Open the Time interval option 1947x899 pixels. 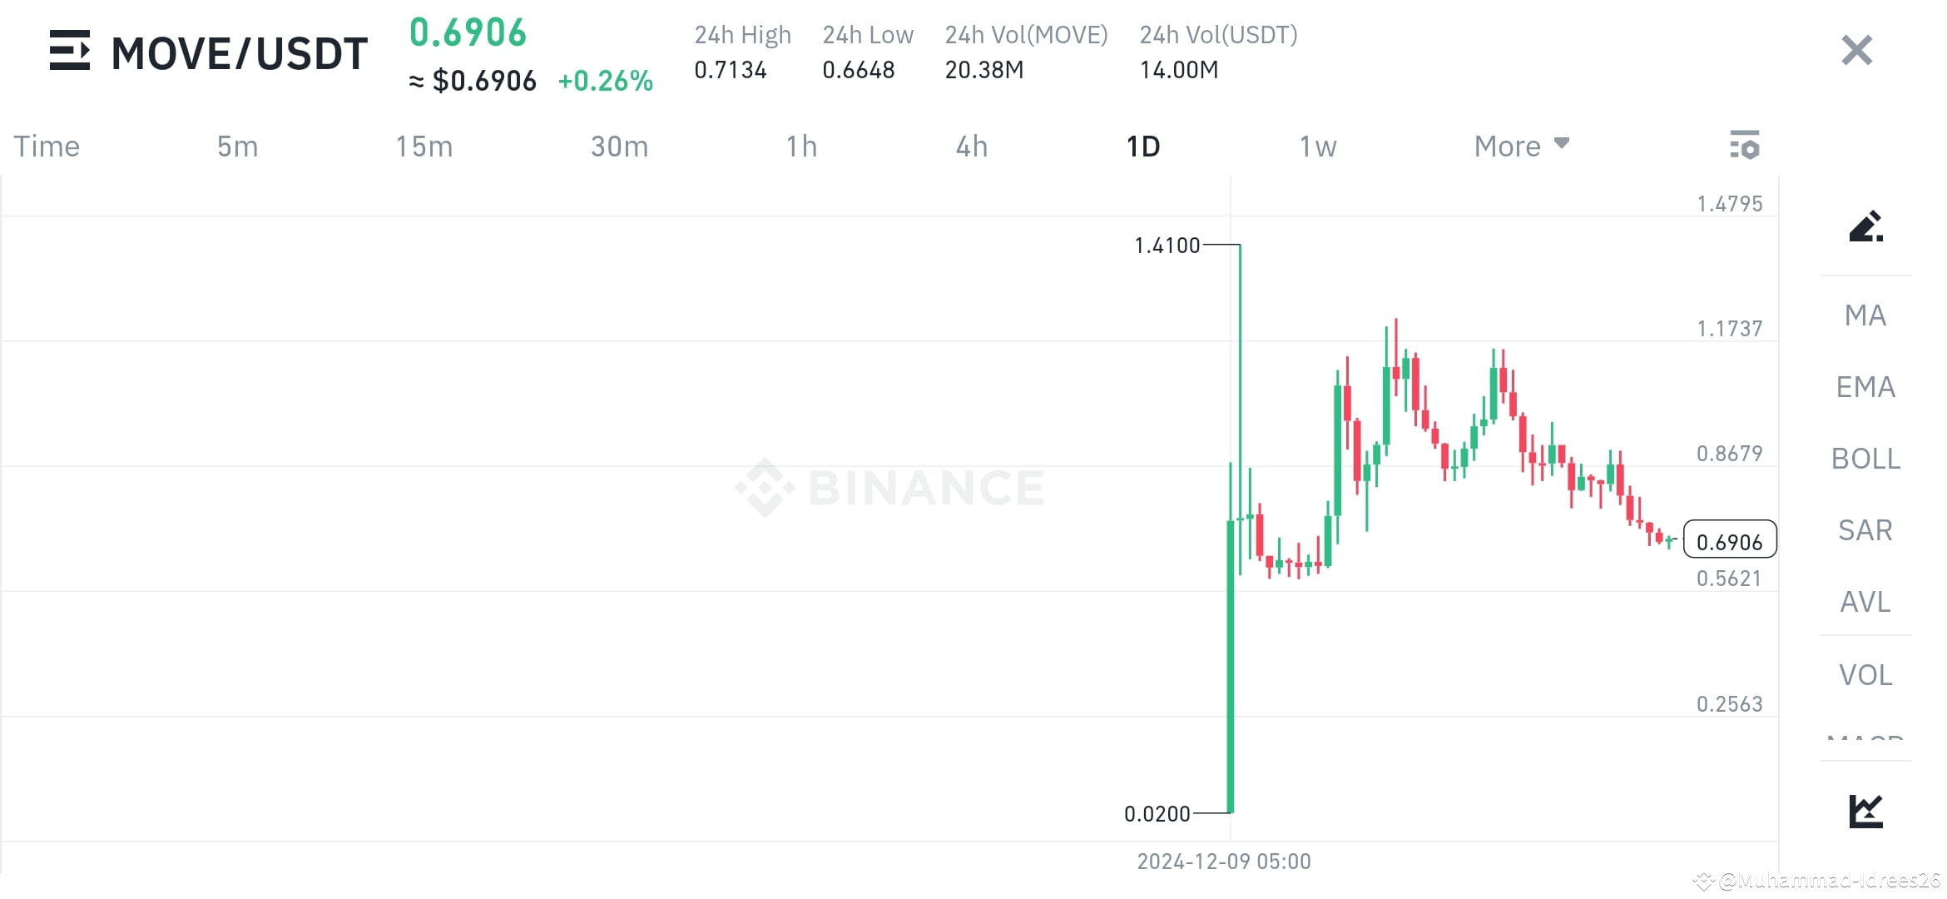pos(46,145)
